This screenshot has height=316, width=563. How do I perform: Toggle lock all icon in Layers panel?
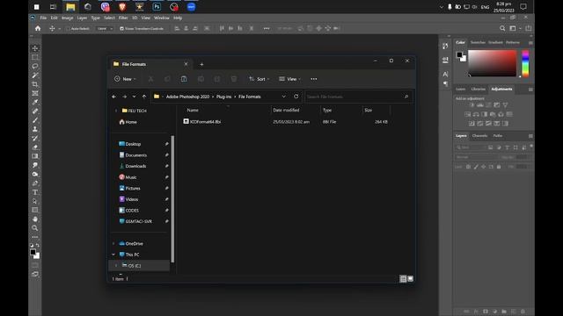(x=499, y=167)
